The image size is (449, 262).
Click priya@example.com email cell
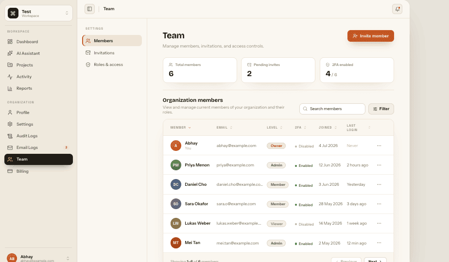235,165
